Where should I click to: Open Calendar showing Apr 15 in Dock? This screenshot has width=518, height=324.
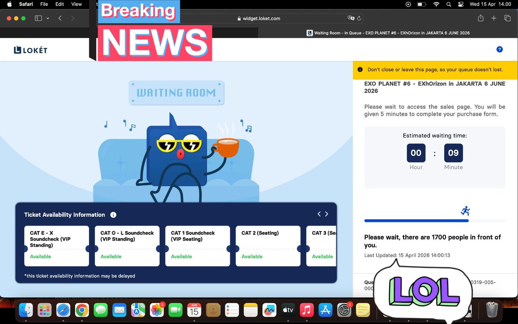click(194, 310)
